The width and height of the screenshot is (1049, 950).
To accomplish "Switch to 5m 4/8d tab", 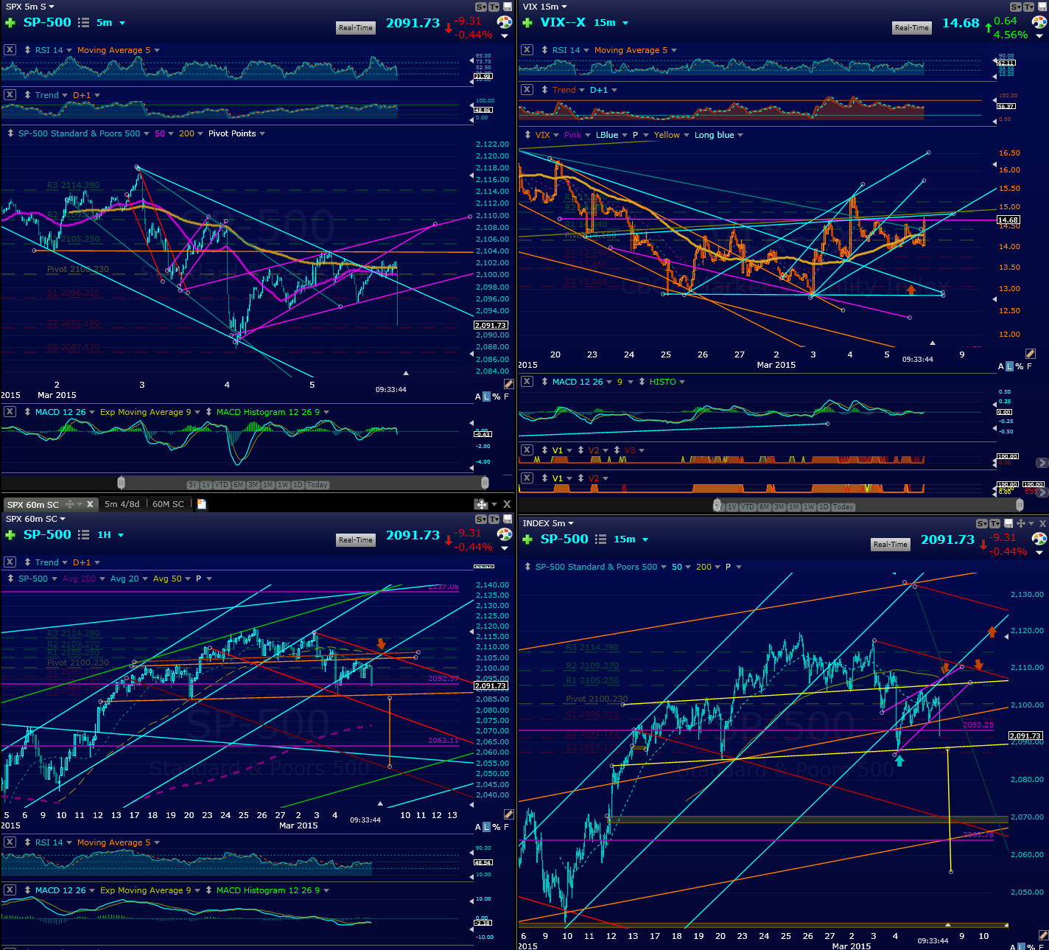I will tap(122, 504).
